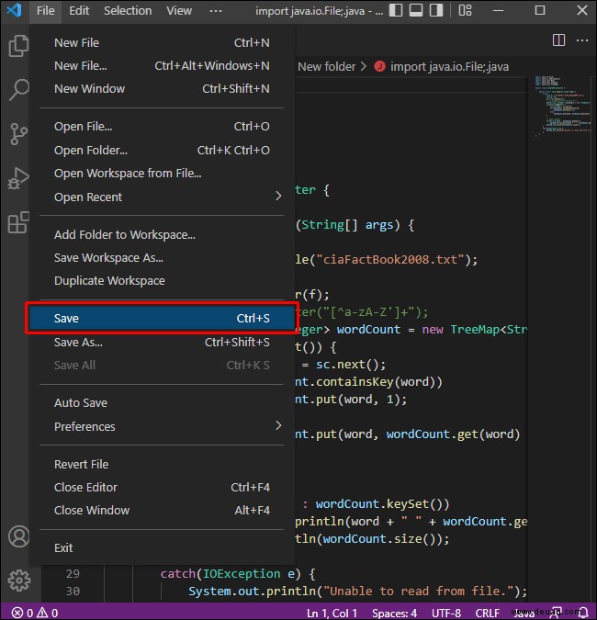Open the Extensions view
This screenshot has height=620, width=597.
pos(18,222)
